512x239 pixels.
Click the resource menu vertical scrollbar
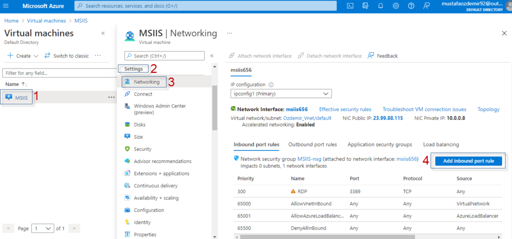(214, 107)
